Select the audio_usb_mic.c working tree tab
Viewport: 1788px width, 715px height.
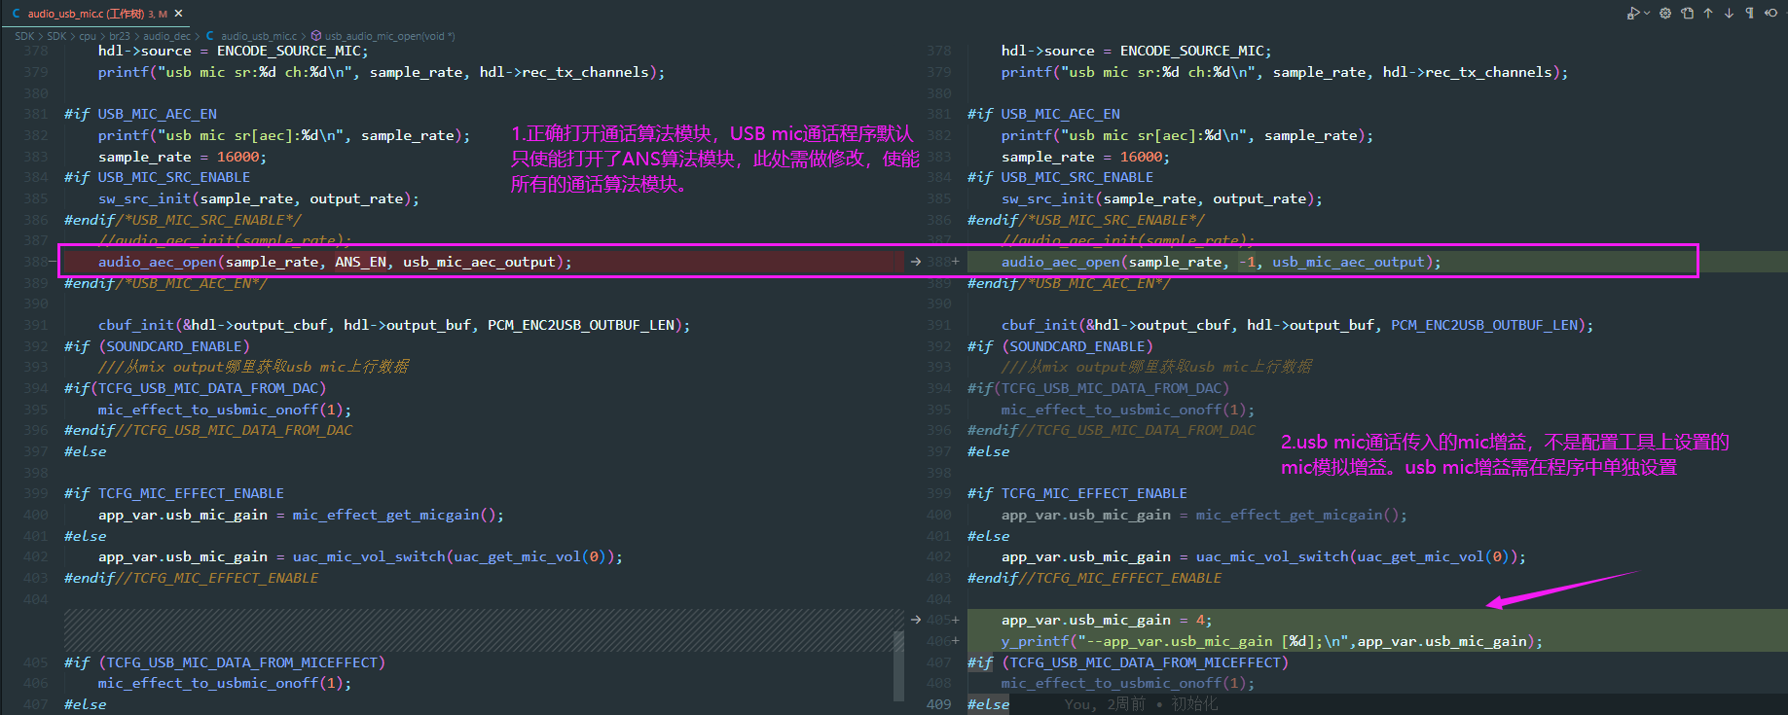tap(91, 14)
